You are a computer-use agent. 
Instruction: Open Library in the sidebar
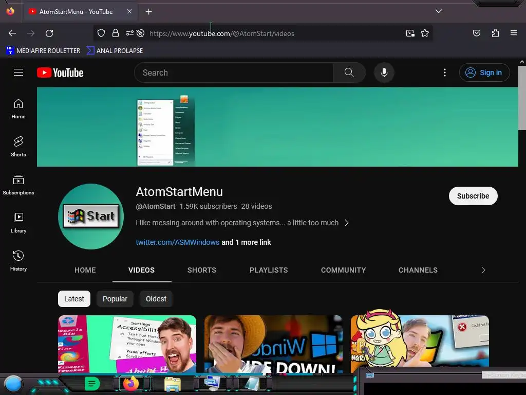click(x=18, y=223)
